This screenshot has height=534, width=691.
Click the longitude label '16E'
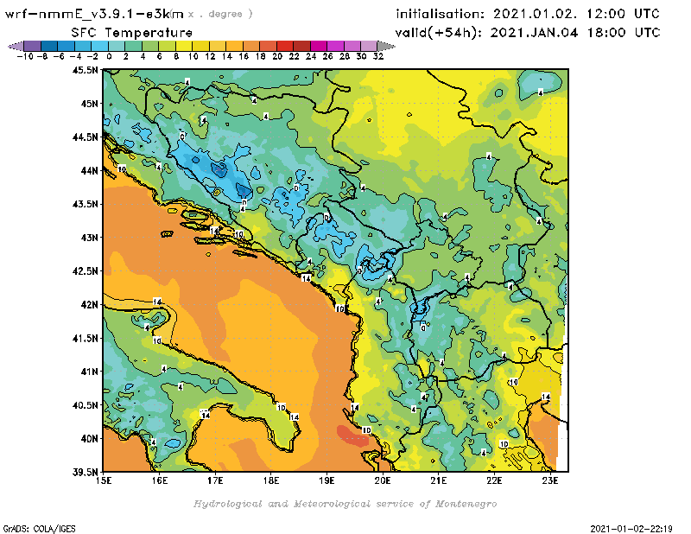[160, 480]
